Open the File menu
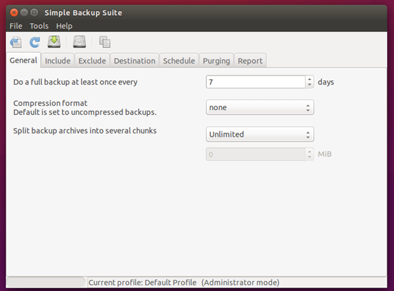The height and width of the screenshot is (291, 394). point(16,26)
